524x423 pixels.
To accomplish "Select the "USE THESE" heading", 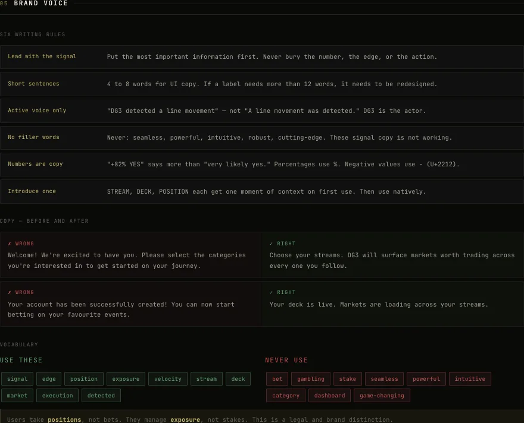I will click(x=21, y=360).
